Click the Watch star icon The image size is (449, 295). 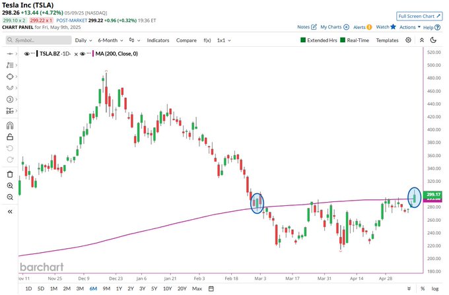click(x=393, y=26)
